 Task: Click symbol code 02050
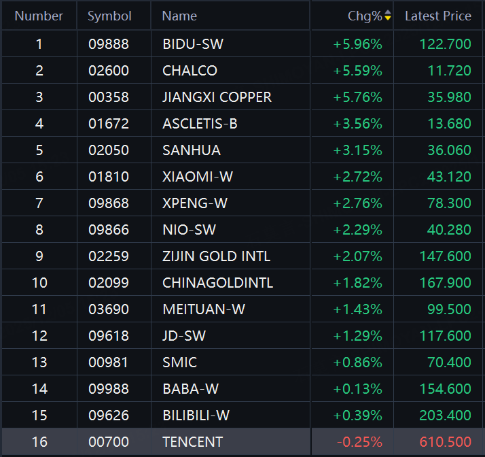click(109, 150)
